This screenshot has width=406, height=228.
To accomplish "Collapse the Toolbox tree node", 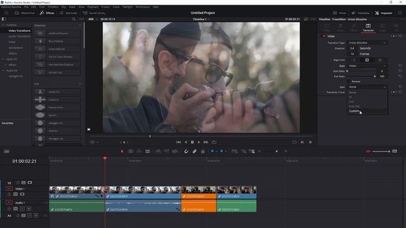I will point(3,25).
